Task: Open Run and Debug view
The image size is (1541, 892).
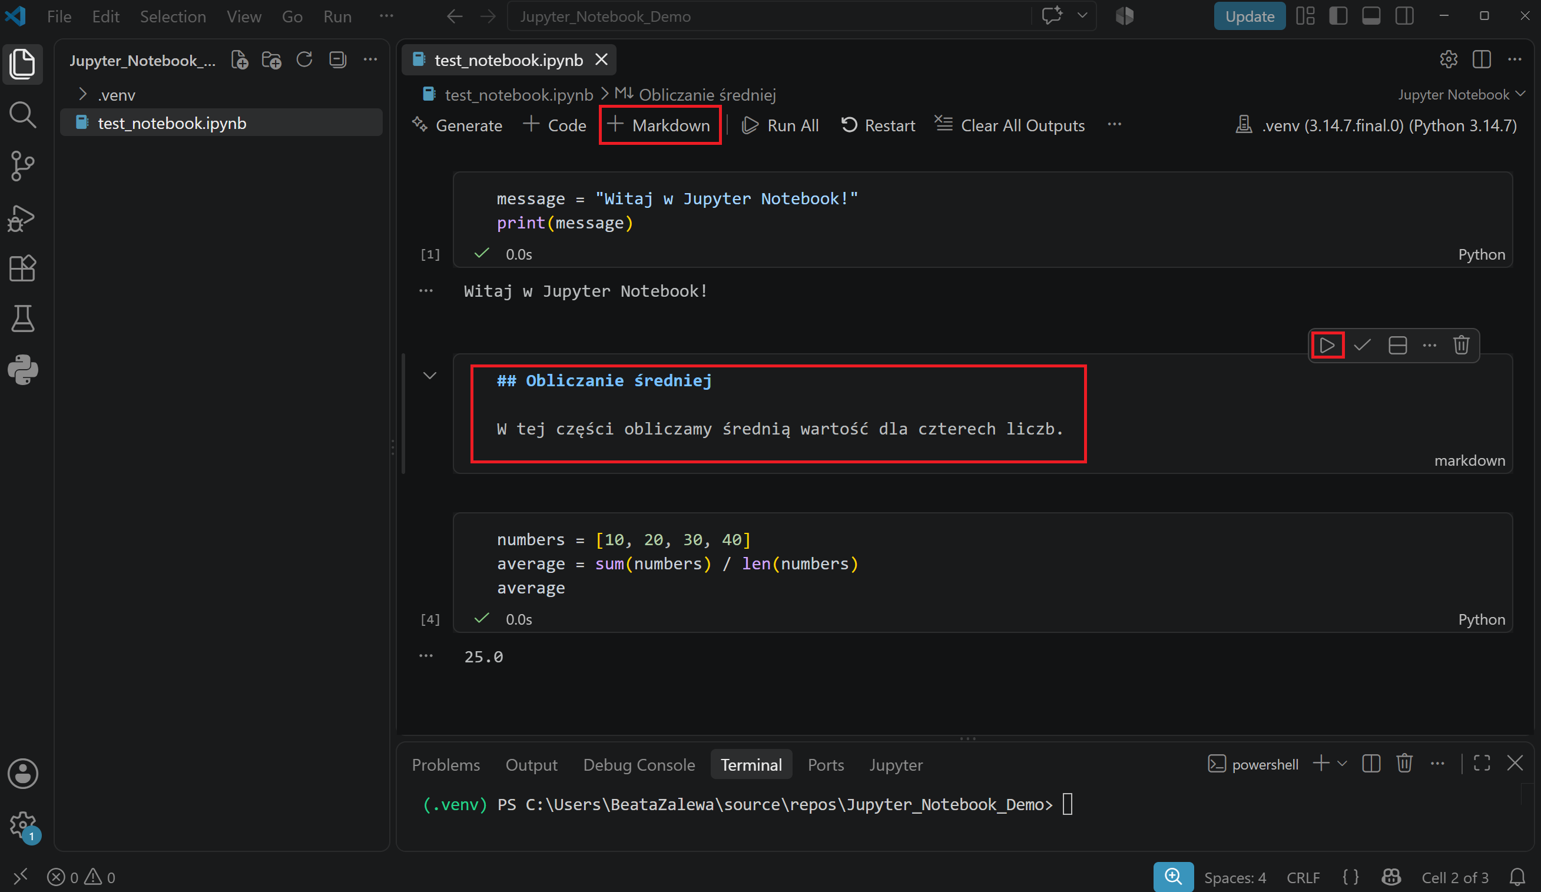Action: pyautogui.click(x=22, y=218)
